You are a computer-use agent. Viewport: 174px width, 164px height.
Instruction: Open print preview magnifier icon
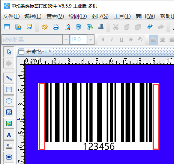point(67,27)
